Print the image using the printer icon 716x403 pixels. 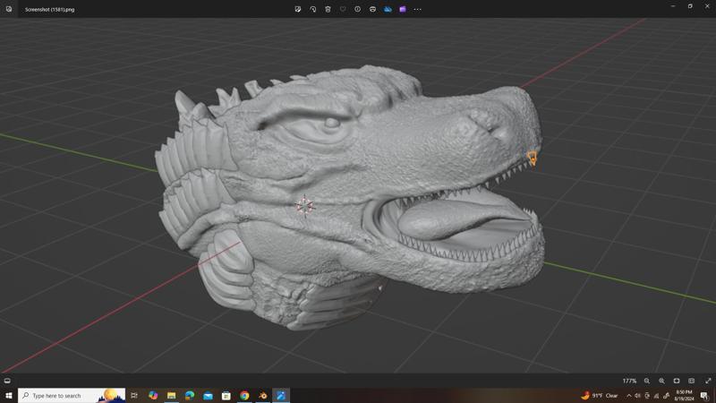[x=372, y=9]
